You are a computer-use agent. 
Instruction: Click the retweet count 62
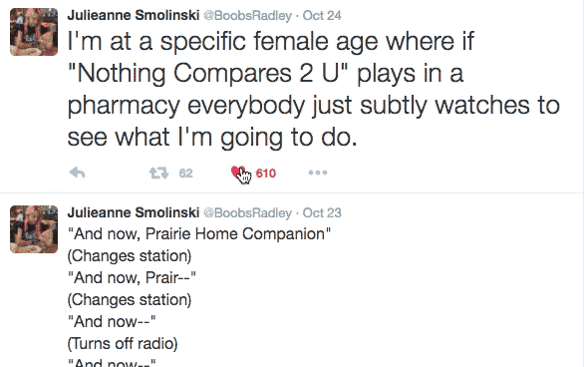tap(185, 174)
